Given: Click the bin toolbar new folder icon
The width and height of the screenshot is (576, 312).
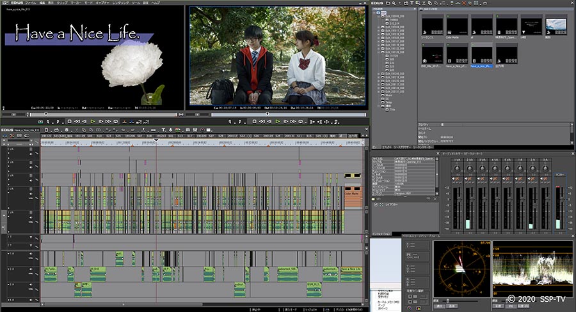Looking at the screenshot, I should click(x=388, y=3).
